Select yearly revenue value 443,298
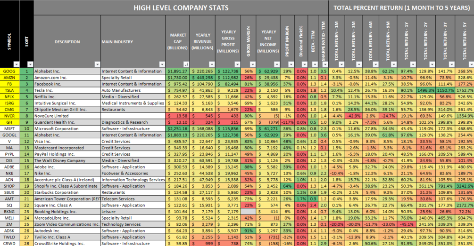474x246 pixels. click(x=202, y=78)
